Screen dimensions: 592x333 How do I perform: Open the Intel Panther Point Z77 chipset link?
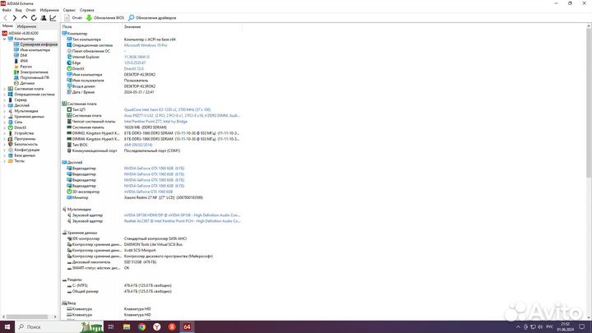[155, 122]
